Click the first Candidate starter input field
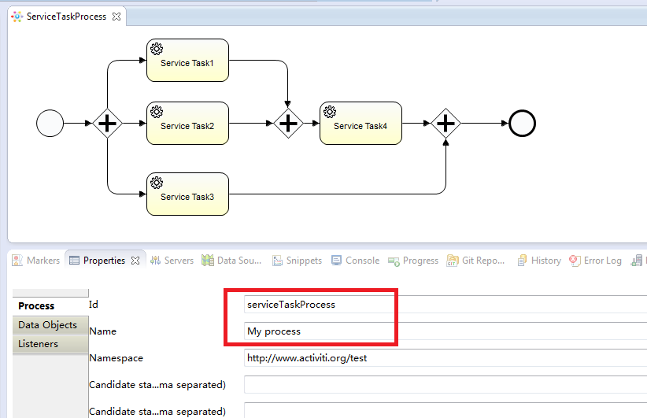The height and width of the screenshot is (418, 647). click(x=446, y=385)
